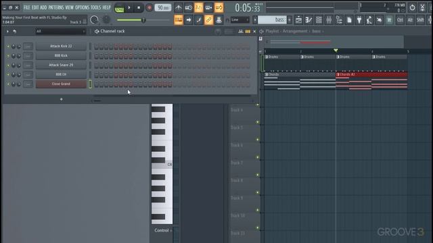
Task: Open the Browser view icon
Action: pyautogui.click(x=339, y=20)
